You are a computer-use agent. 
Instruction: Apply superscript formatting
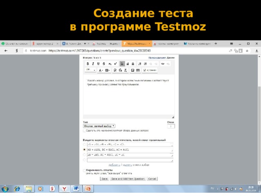point(115,64)
